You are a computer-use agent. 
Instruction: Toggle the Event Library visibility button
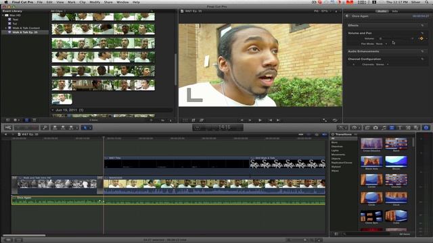[7, 120]
